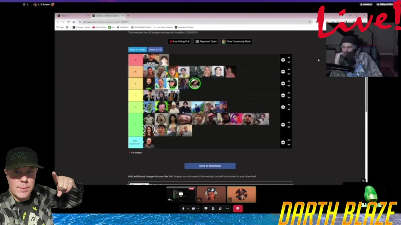Open the Apps bookmark grid icon
Image resolution: width=401 pixels, height=225 pixels.
tap(67, 27)
